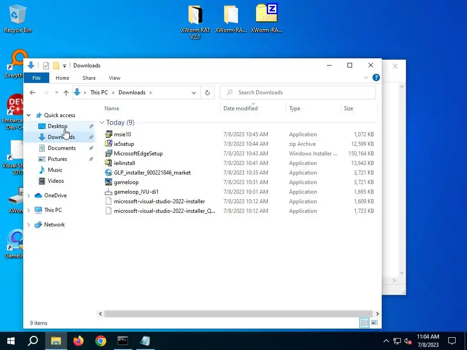Open taskbar Search magnifier

pos(33,341)
